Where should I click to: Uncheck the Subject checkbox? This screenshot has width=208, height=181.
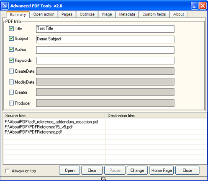click(x=11, y=38)
